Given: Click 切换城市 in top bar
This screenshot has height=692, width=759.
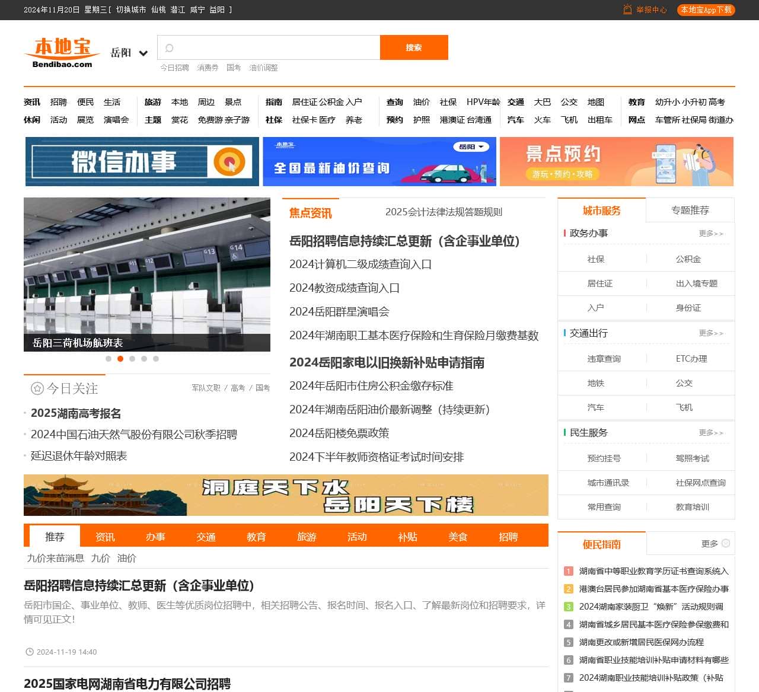Looking at the screenshot, I should click(x=131, y=9).
